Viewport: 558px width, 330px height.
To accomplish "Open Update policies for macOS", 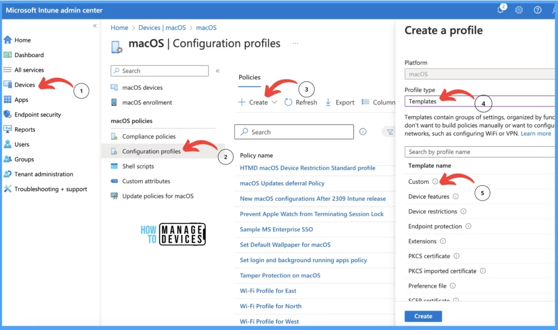I will pos(157,196).
